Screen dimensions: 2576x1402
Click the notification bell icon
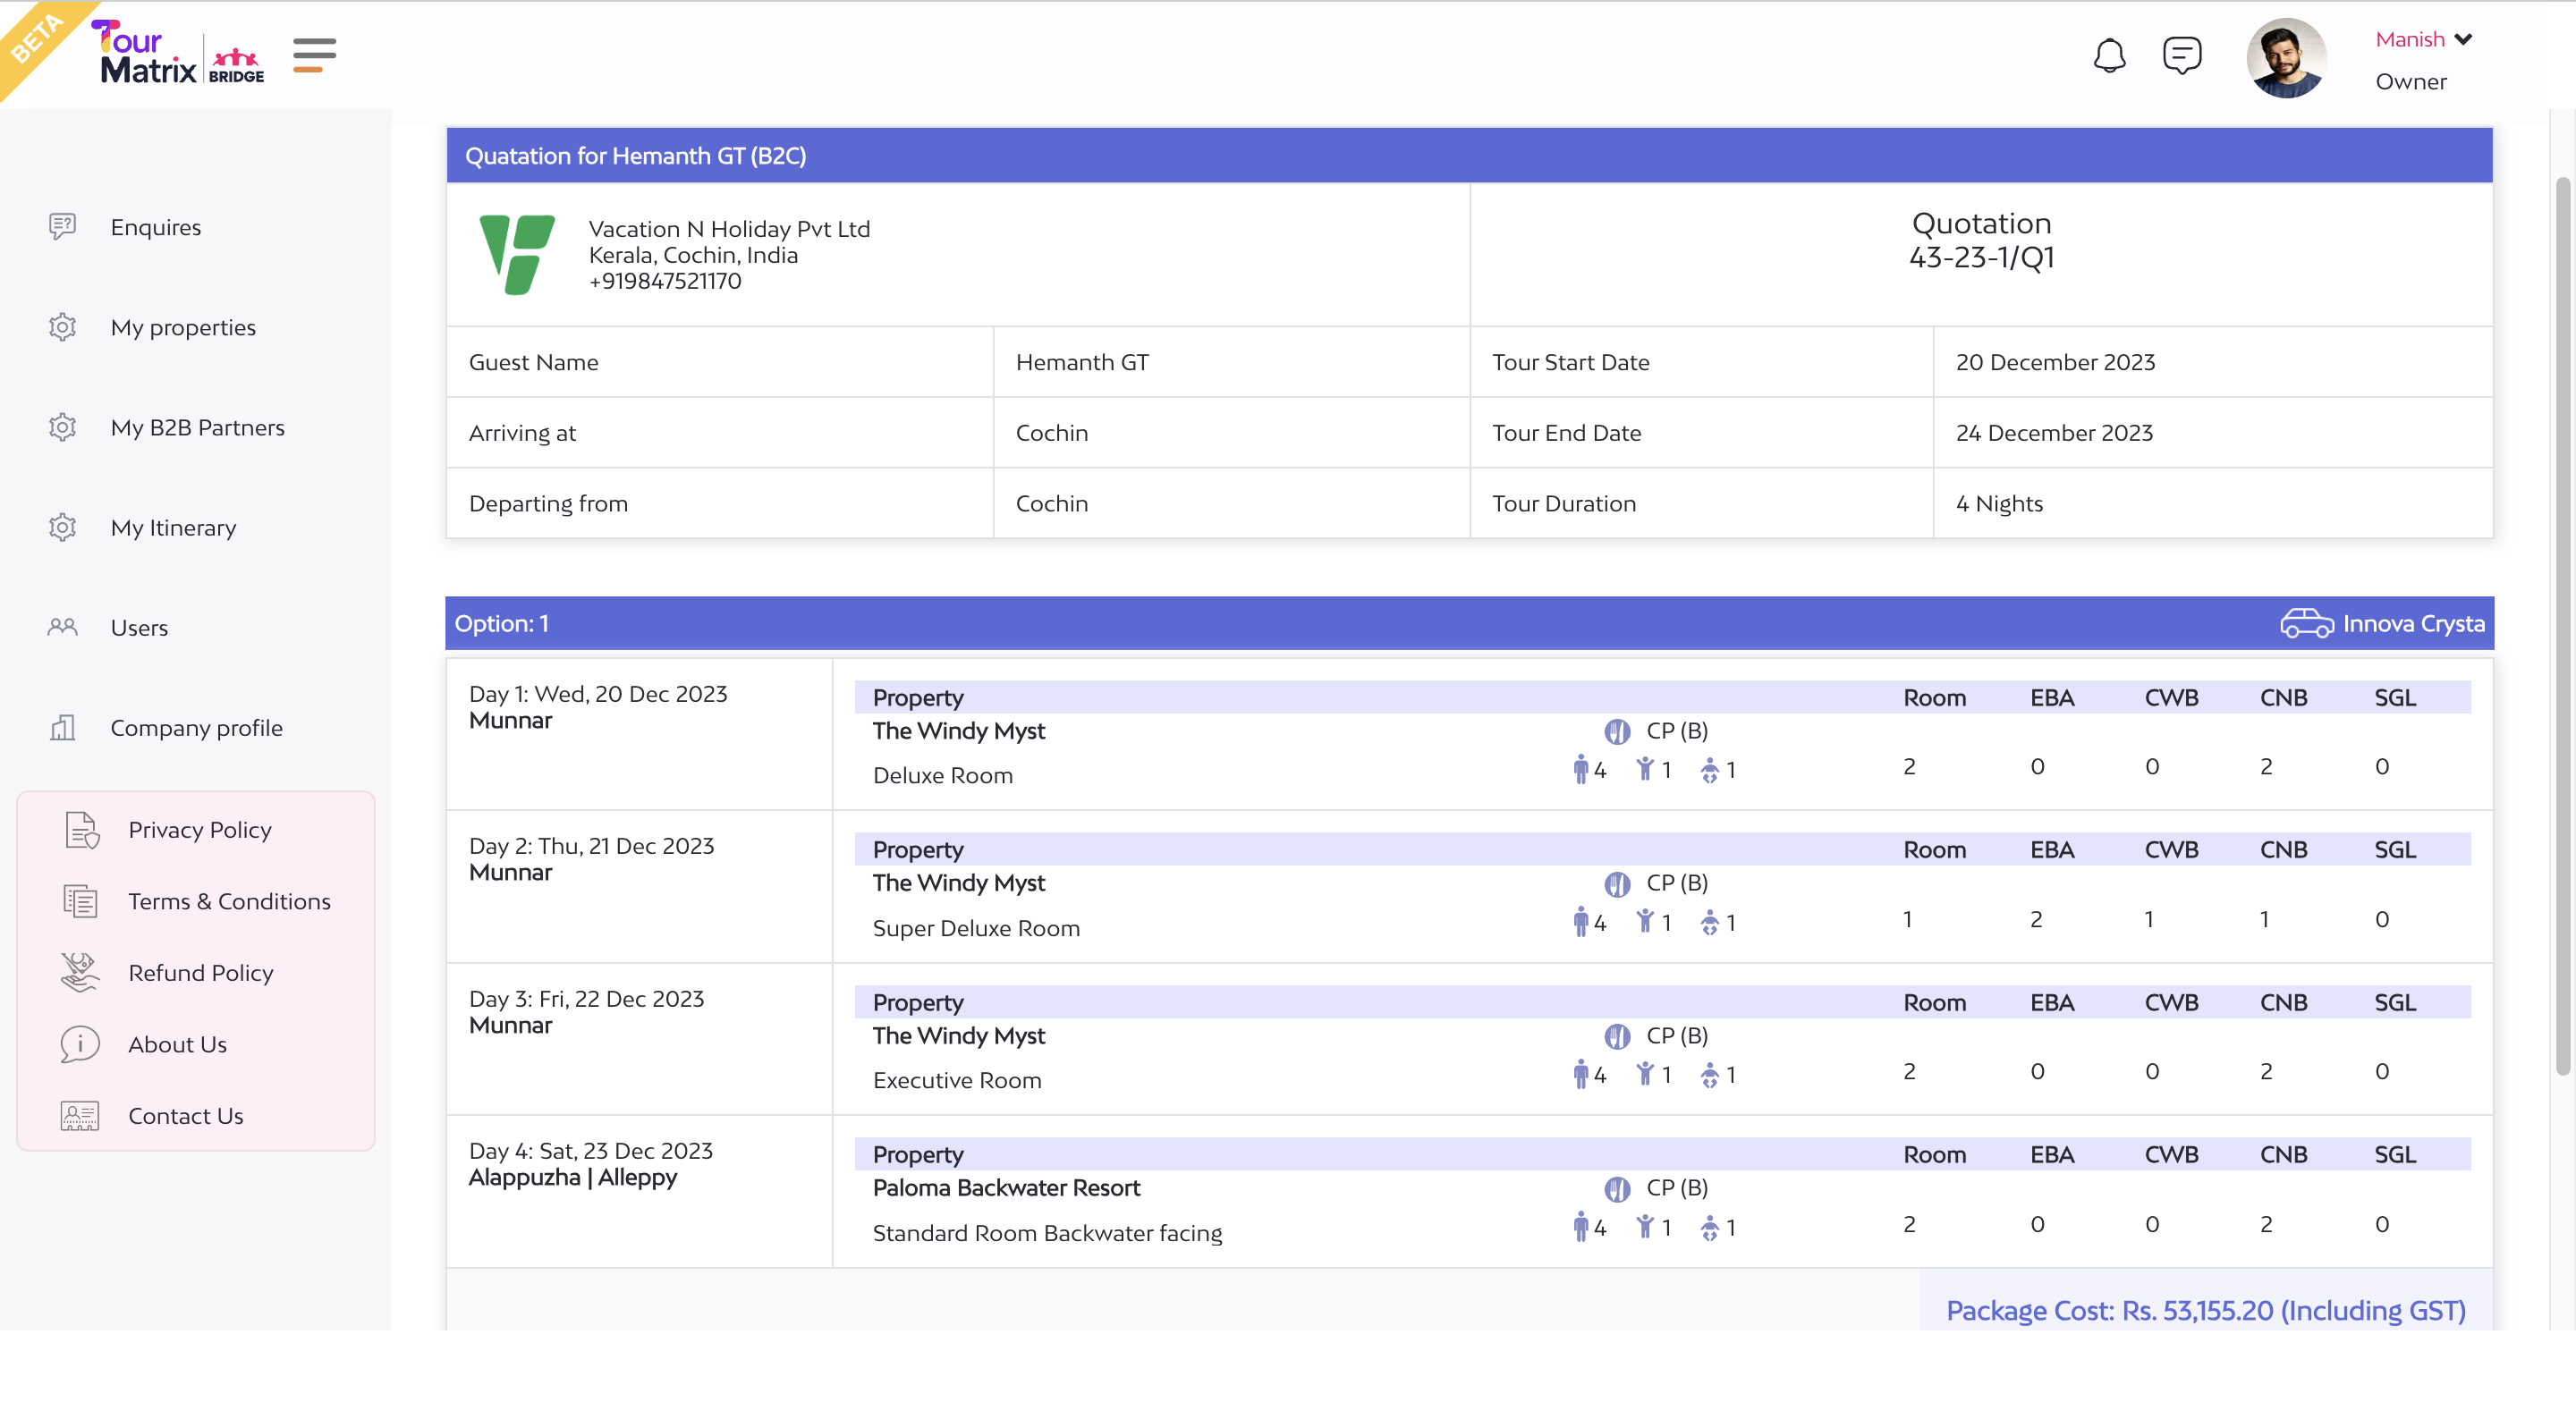tap(2109, 55)
